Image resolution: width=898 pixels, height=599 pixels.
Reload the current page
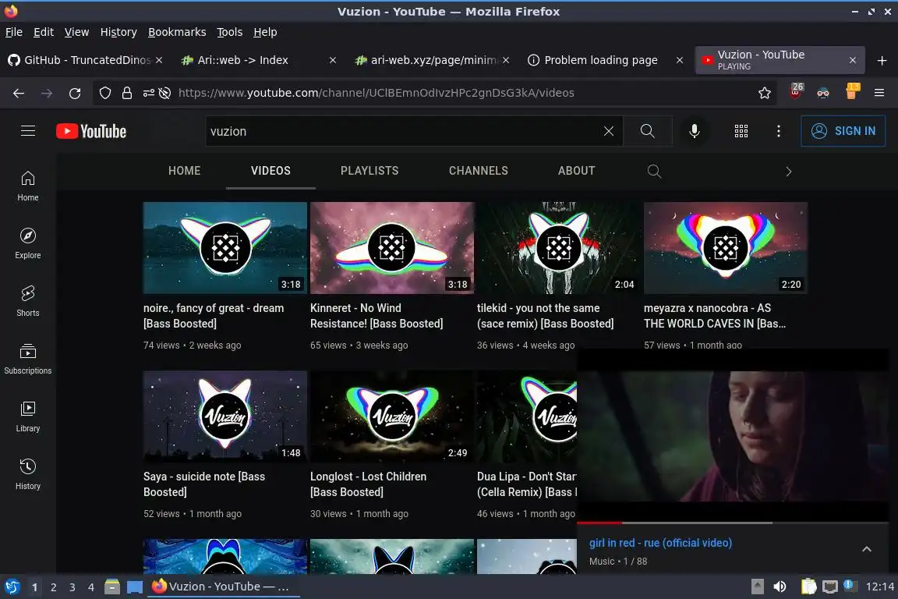(x=75, y=93)
